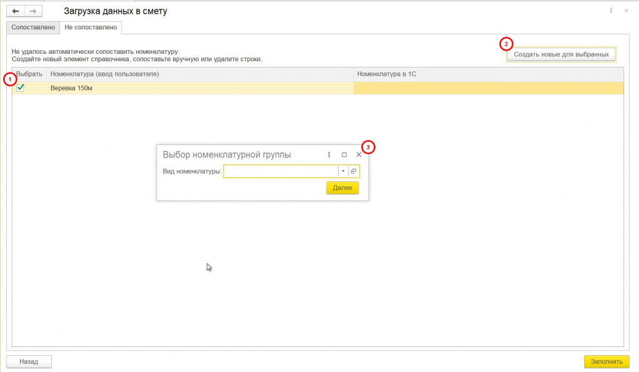Close the Выбор номенклатурной группы dialog
This screenshot has width=639, height=372.
click(359, 154)
